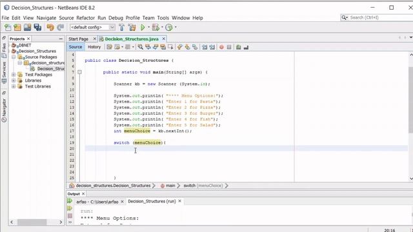The width and height of the screenshot is (413, 232).
Task: Click the Stop Macro Recording icon
Action: [229, 47]
